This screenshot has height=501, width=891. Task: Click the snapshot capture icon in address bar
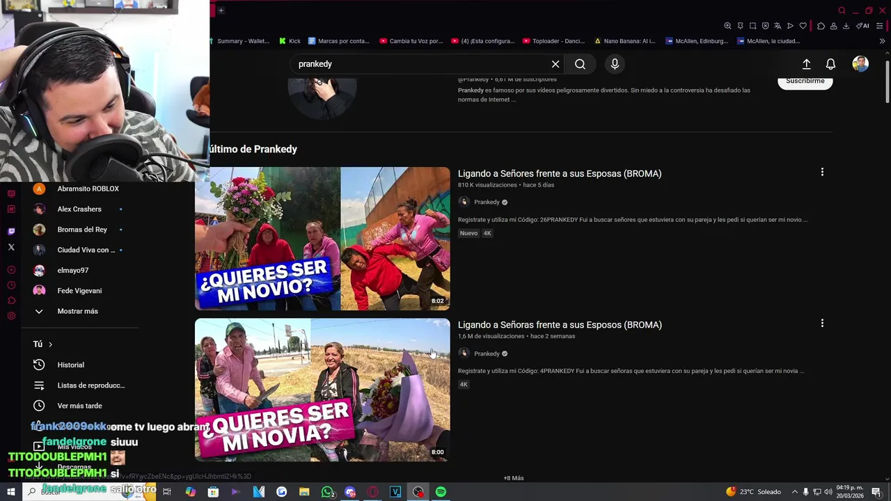point(752,26)
